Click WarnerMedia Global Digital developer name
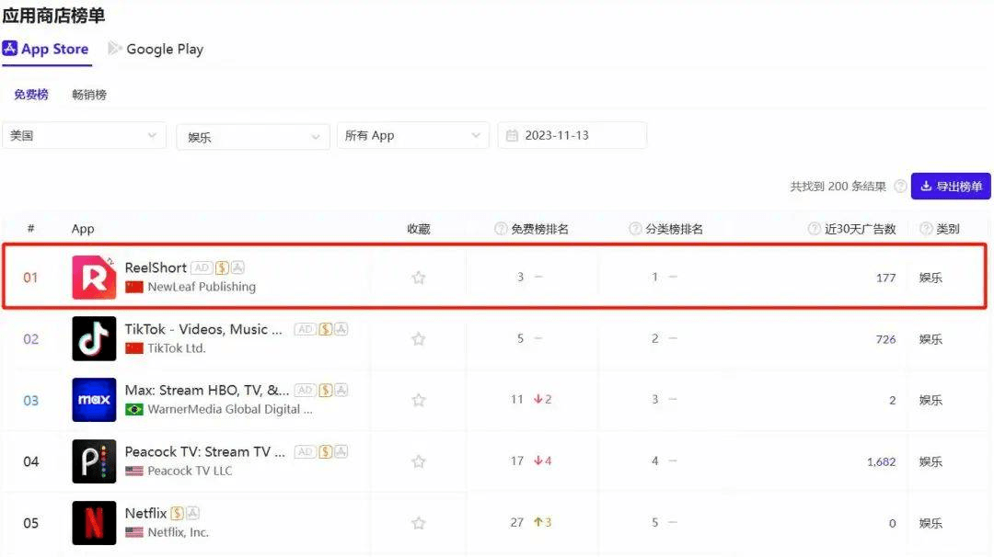This screenshot has height=557, width=994. click(x=230, y=410)
